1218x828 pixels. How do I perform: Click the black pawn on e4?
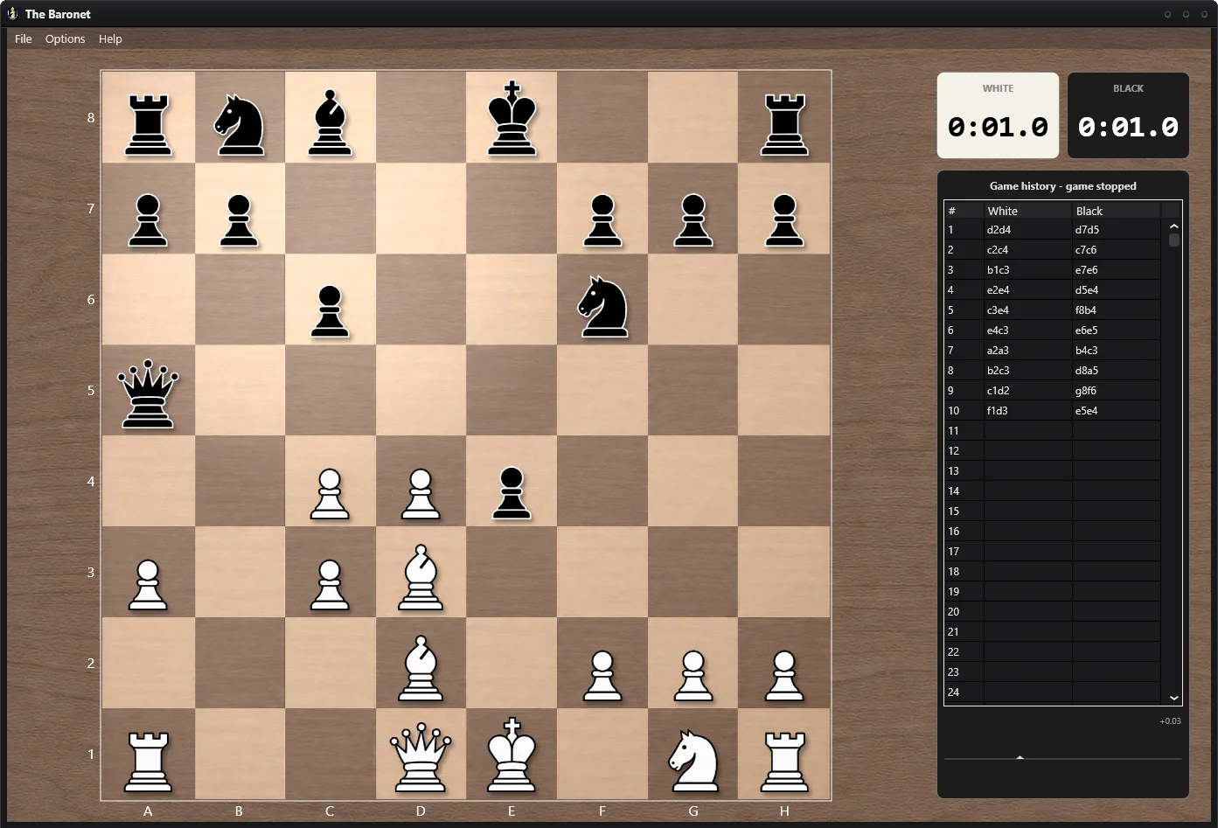[x=512, y=493]
